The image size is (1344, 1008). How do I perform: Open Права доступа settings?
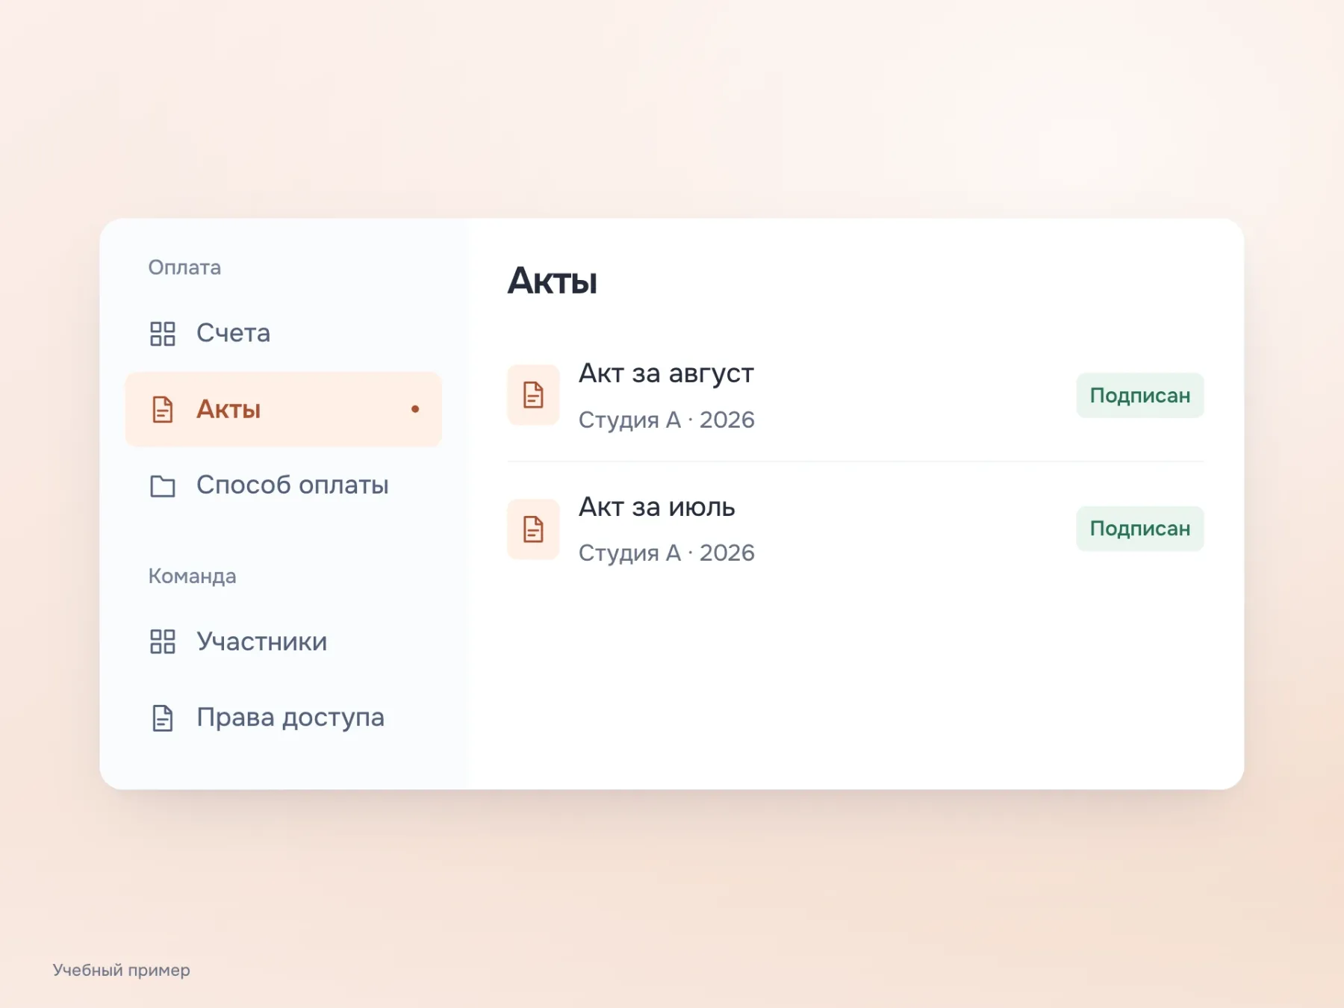284,718
